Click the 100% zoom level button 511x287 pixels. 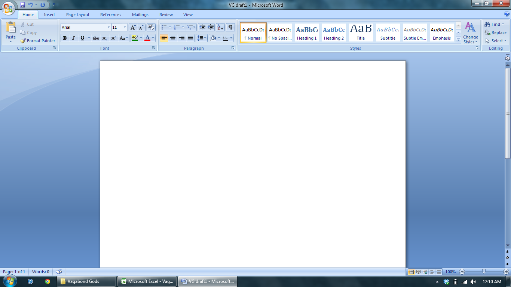(450, 272)
